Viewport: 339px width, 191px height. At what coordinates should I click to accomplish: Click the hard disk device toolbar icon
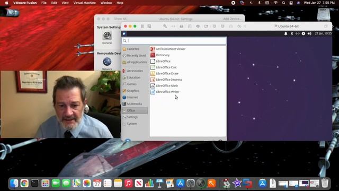click(181, 26)
